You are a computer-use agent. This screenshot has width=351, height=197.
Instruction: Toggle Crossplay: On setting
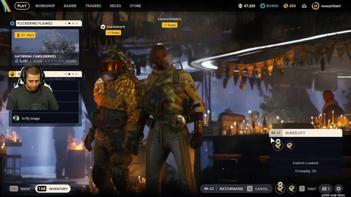coord(305,171)
